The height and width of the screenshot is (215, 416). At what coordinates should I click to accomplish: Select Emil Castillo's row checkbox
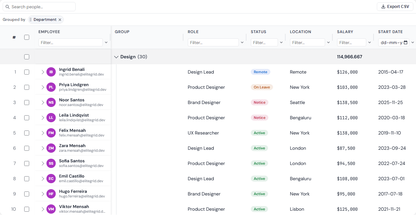click(x=27, y=179)
